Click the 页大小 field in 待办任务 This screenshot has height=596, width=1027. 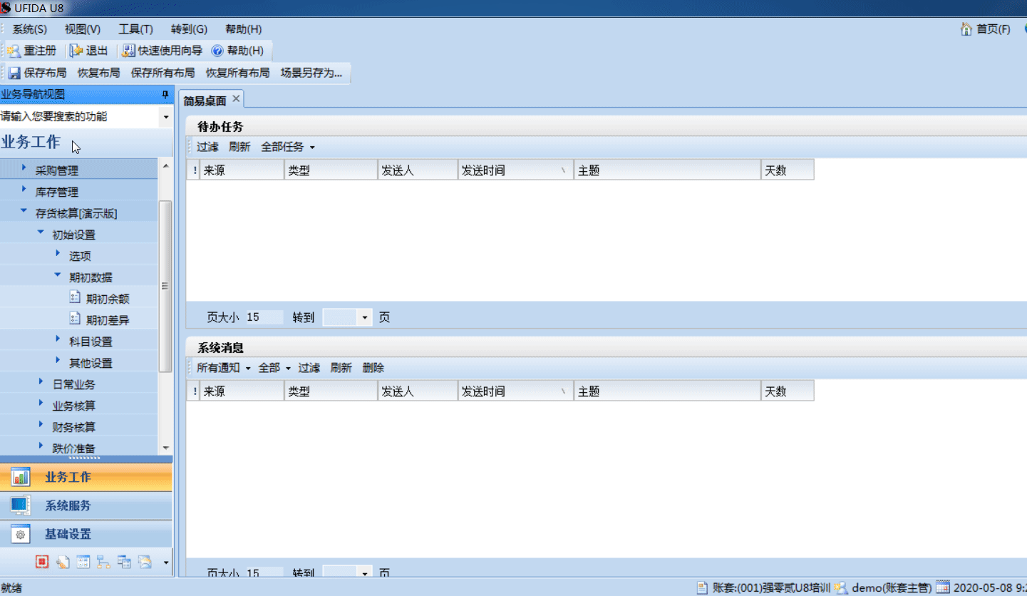(264, 317)
